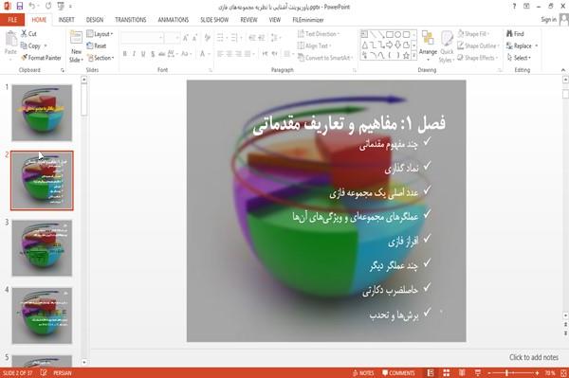This screenshot has height=378, width=569.
Task: Click the Redo icon in the quick access toolbar
Action: pyautogui.click(x=48, y=7)
